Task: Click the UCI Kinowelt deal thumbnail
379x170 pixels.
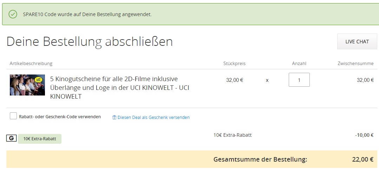Action: pos(27,85)
